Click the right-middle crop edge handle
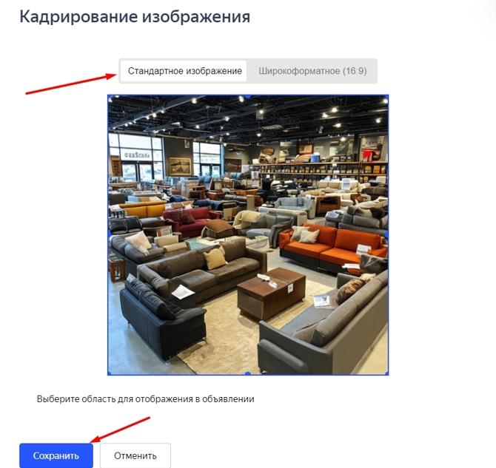The width and height of the screenshot is (496, 468). coord(387,235)
